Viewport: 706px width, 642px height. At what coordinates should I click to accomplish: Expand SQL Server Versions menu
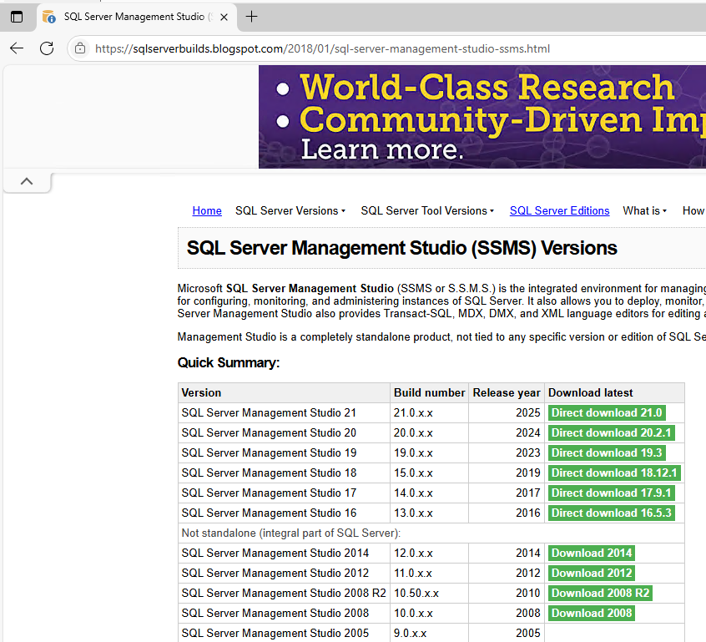pyautogui.click(x=290, y=211)
